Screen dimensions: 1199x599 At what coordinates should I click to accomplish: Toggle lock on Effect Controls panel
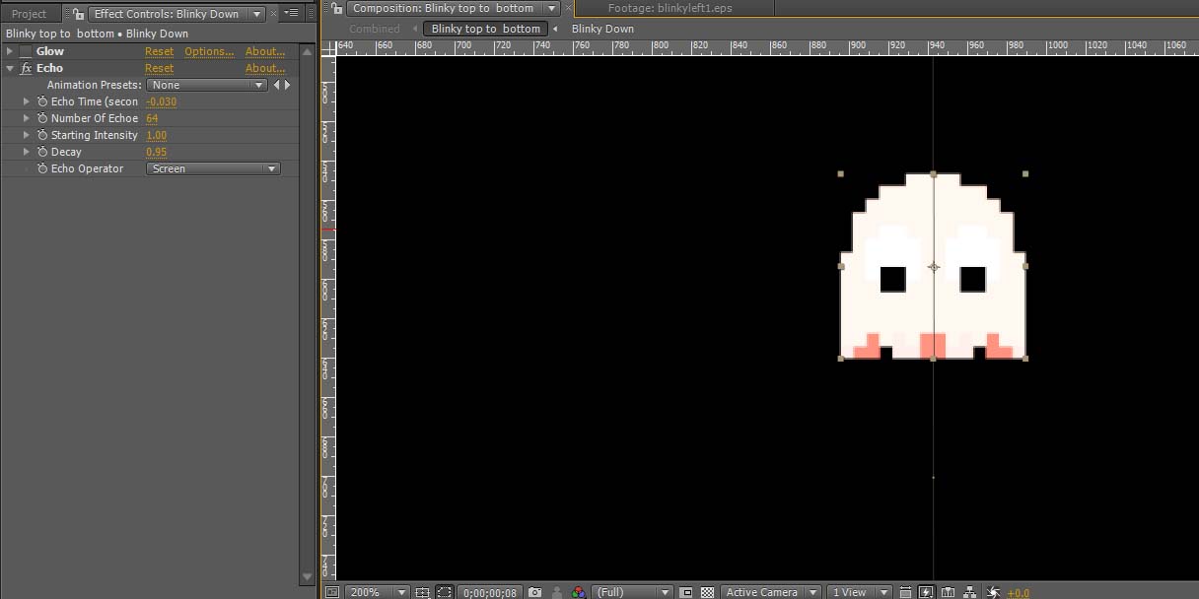(78, 14)
